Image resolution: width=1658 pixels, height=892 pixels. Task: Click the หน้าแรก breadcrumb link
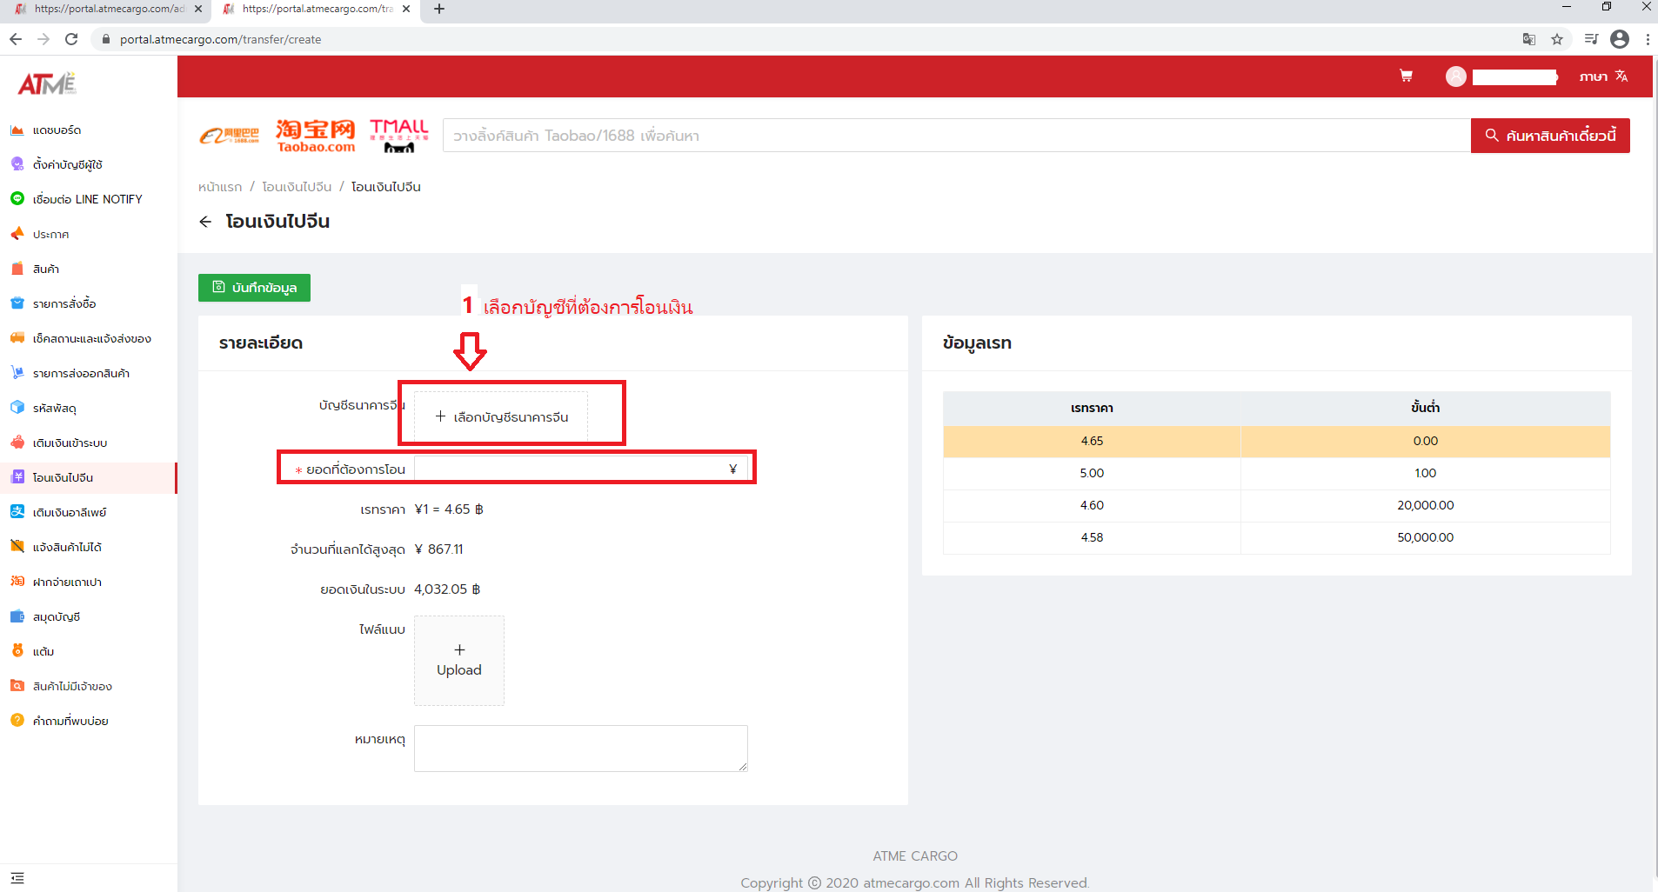pyautogui.click(x=220, y=187)
